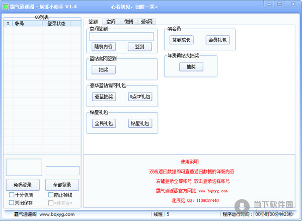Image resolution: width=302 pixels, height=221 pixels.
Task: Click the Y column header in QQ列表
Action: pyautogui.click(x=8, y=24)
